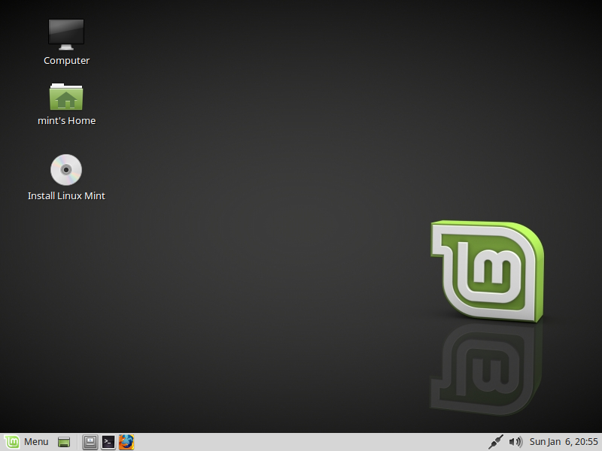Select the "mint's Home" label text
Image resolution: width=602 pixels, height=451 pixels.
pyautogui.click(x=66, y=121)
